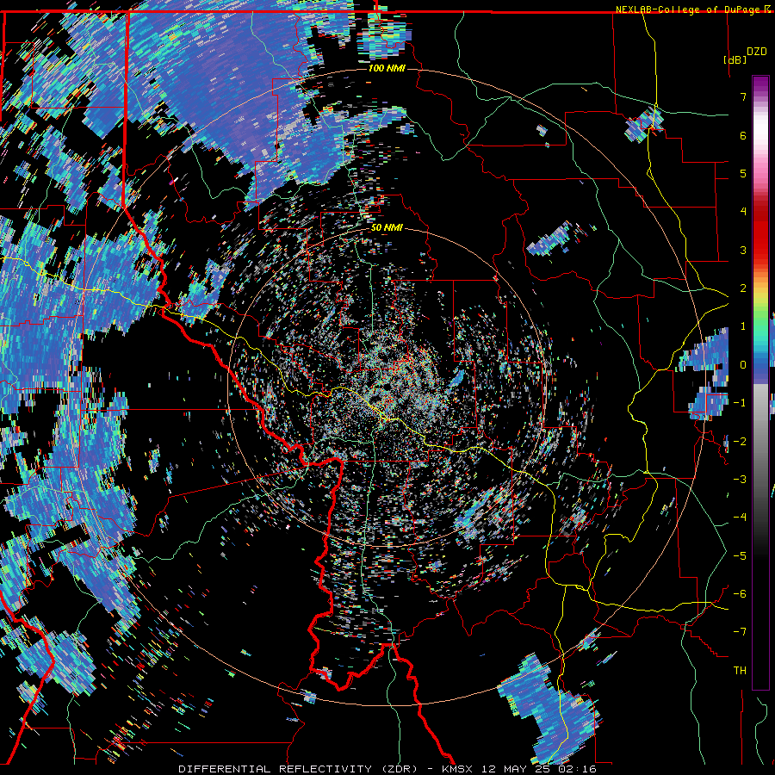Click the 7 value on color scale
775x775 pixels.
point(743,96)
